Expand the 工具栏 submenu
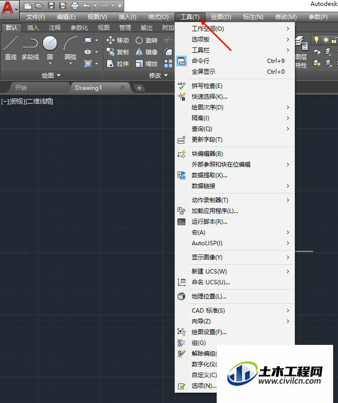 [234, 50]
